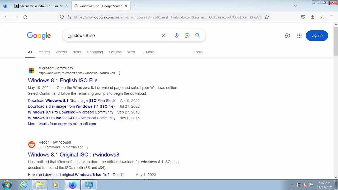Switch to Web results
The width and height of the screenshot is (338, 190).
pyautogui.click(x=131, y=52)
